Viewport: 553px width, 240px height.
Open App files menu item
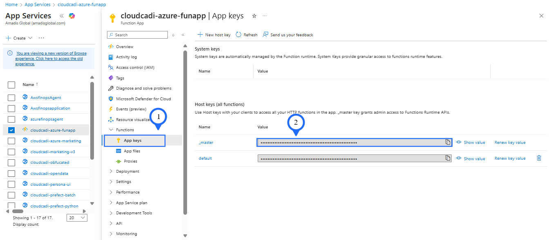click(132, 151)
